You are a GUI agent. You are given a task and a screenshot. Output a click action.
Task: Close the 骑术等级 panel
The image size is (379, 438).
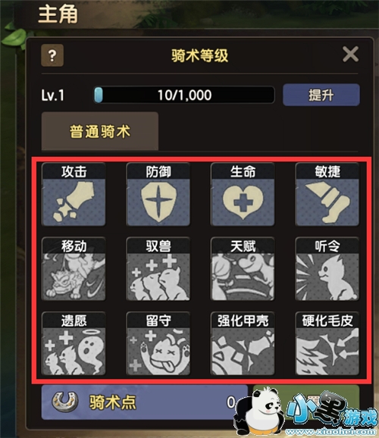point(350,55)
